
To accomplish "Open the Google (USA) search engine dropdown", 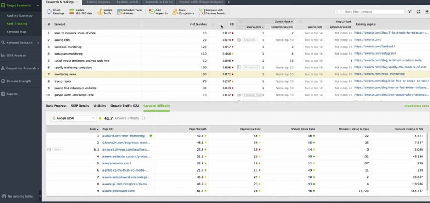I will [x=73, y=118].
